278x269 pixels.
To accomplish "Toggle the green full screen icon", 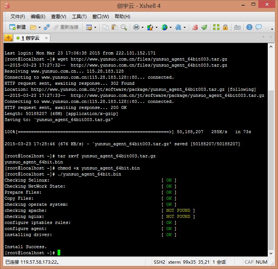I will point(216,27).
